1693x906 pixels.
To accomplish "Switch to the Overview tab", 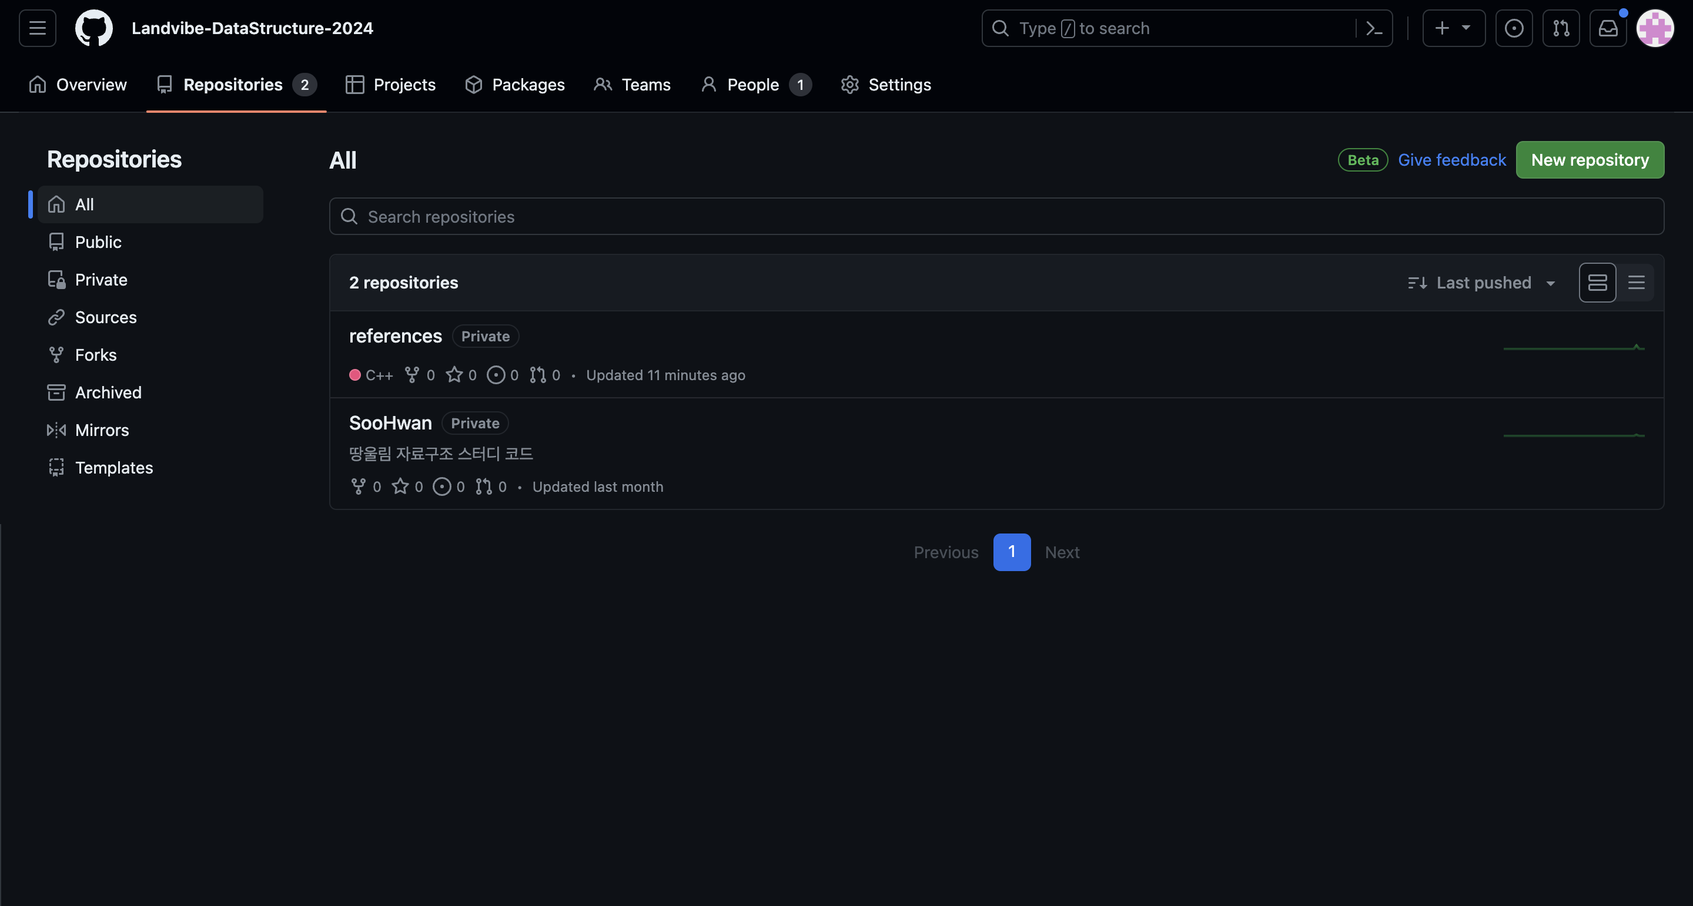I will pyautogui.click(x=78, y=85).
